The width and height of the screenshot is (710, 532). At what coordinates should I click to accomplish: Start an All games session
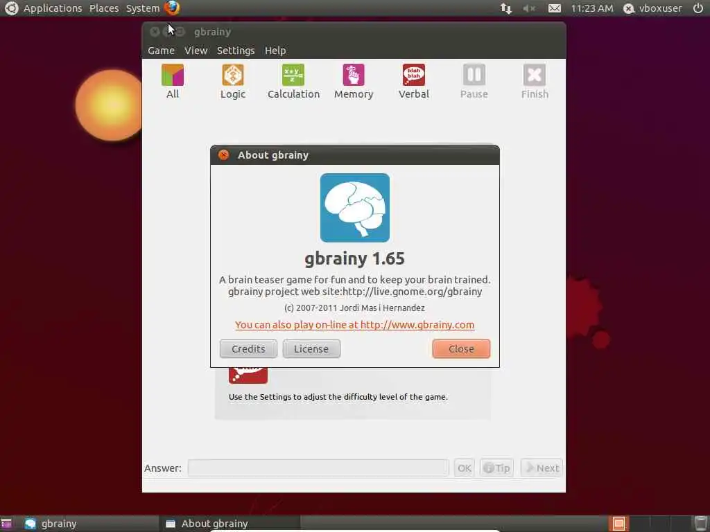tap(173, 82)
